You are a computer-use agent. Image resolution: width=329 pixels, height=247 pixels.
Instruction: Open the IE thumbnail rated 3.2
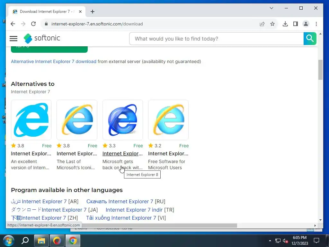168,120
